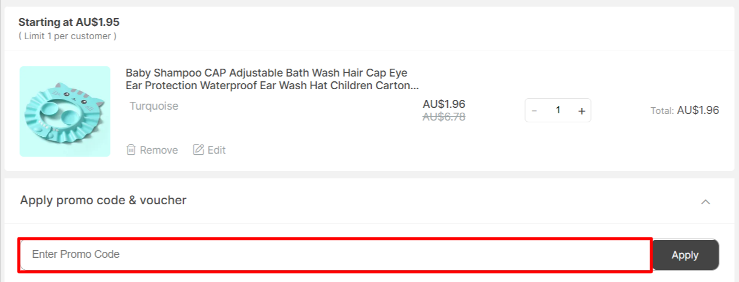The width and height of the screenshot is (739, 282).
Task: Click the Edit text link
Action: 216,150
